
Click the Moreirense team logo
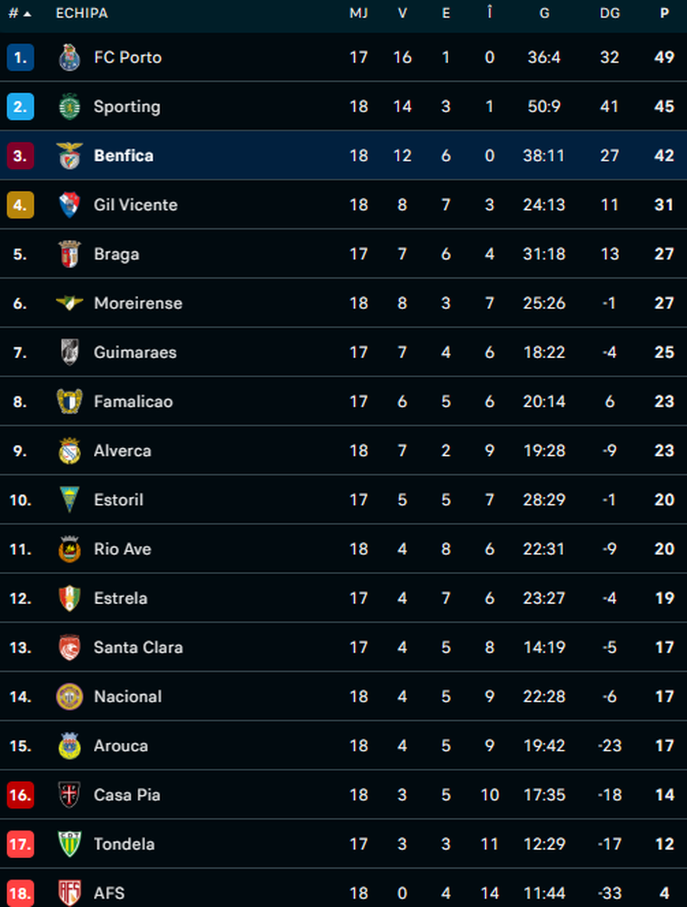(x=69, y=303)
